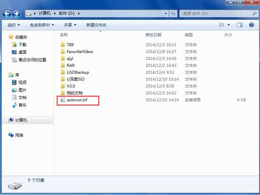Open the 组织 menu

(x=14, y=25)
